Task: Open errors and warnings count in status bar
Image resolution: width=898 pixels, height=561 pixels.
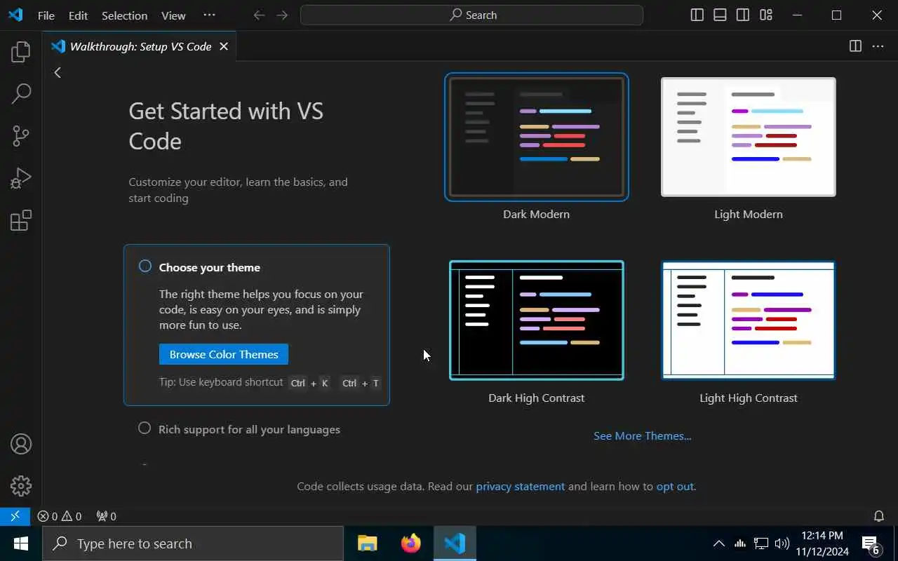Action: point(60,516)
